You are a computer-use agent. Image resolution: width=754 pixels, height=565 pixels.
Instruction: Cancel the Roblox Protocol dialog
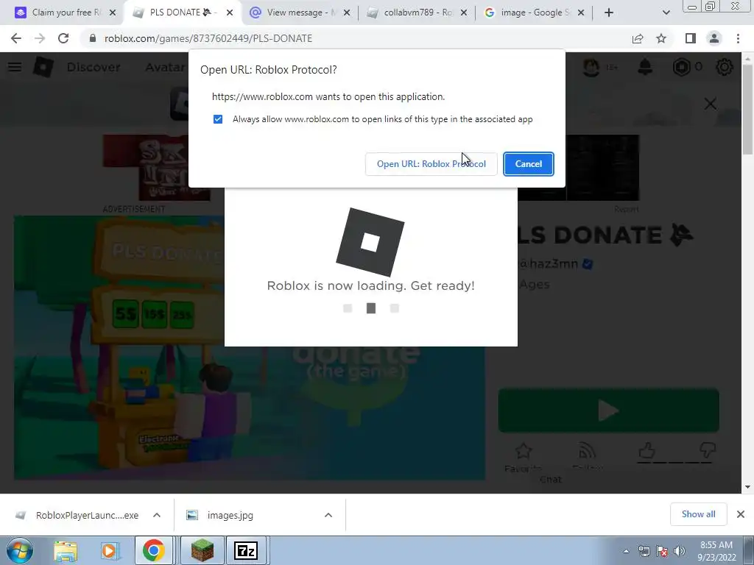(x=529, y=164)
